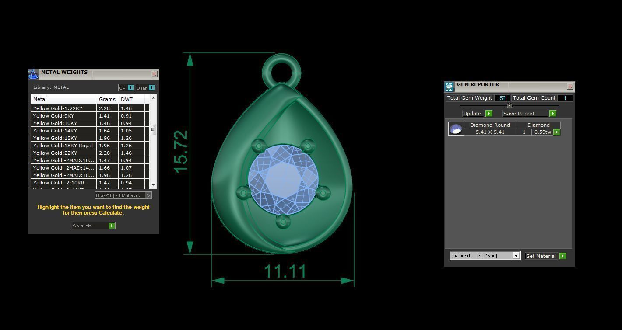Image resolution: width=622 pixels, height=330 pixels.
Task: Click the Gem Reporter panel logo icon
Action: coord(449,87)
